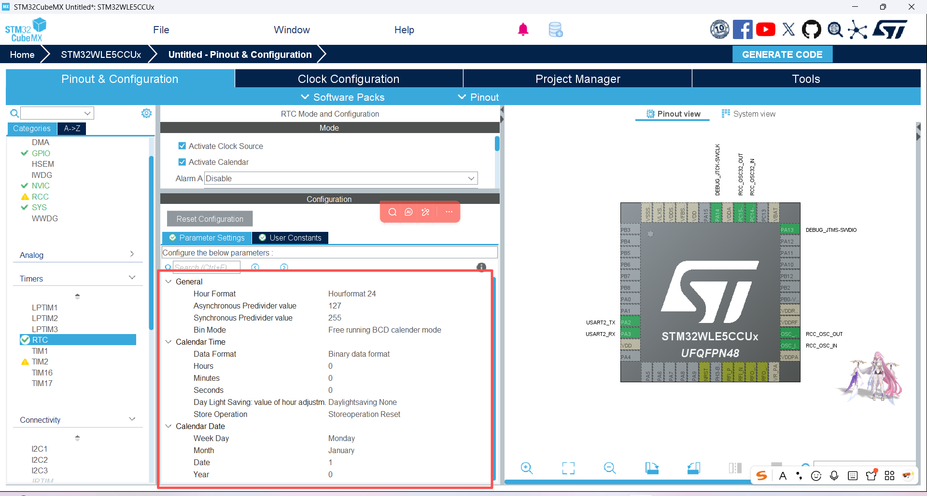Switch to System view
927x496 pixels.
(748, 114)
